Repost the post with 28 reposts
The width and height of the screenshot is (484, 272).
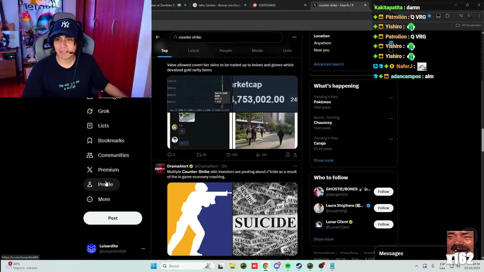(x=201, y=155)
